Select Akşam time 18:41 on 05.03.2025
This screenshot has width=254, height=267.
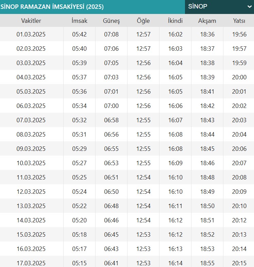tap(207, 92)
